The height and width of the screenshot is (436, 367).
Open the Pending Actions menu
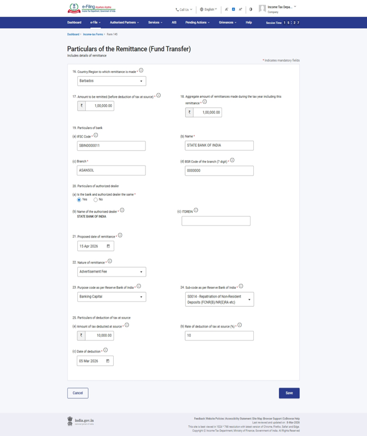click(196, 22)
